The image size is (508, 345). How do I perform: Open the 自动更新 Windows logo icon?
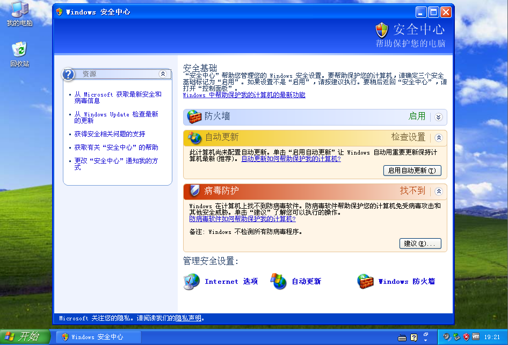278,281
